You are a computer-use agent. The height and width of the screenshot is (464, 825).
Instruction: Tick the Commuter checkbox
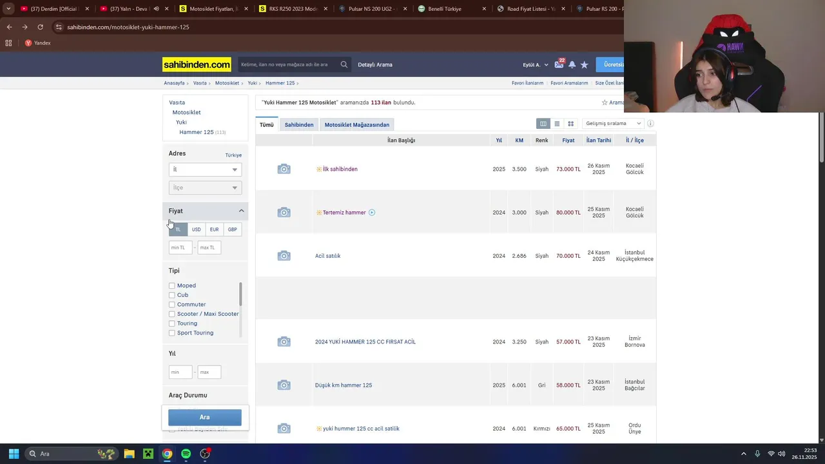[172, 304]
